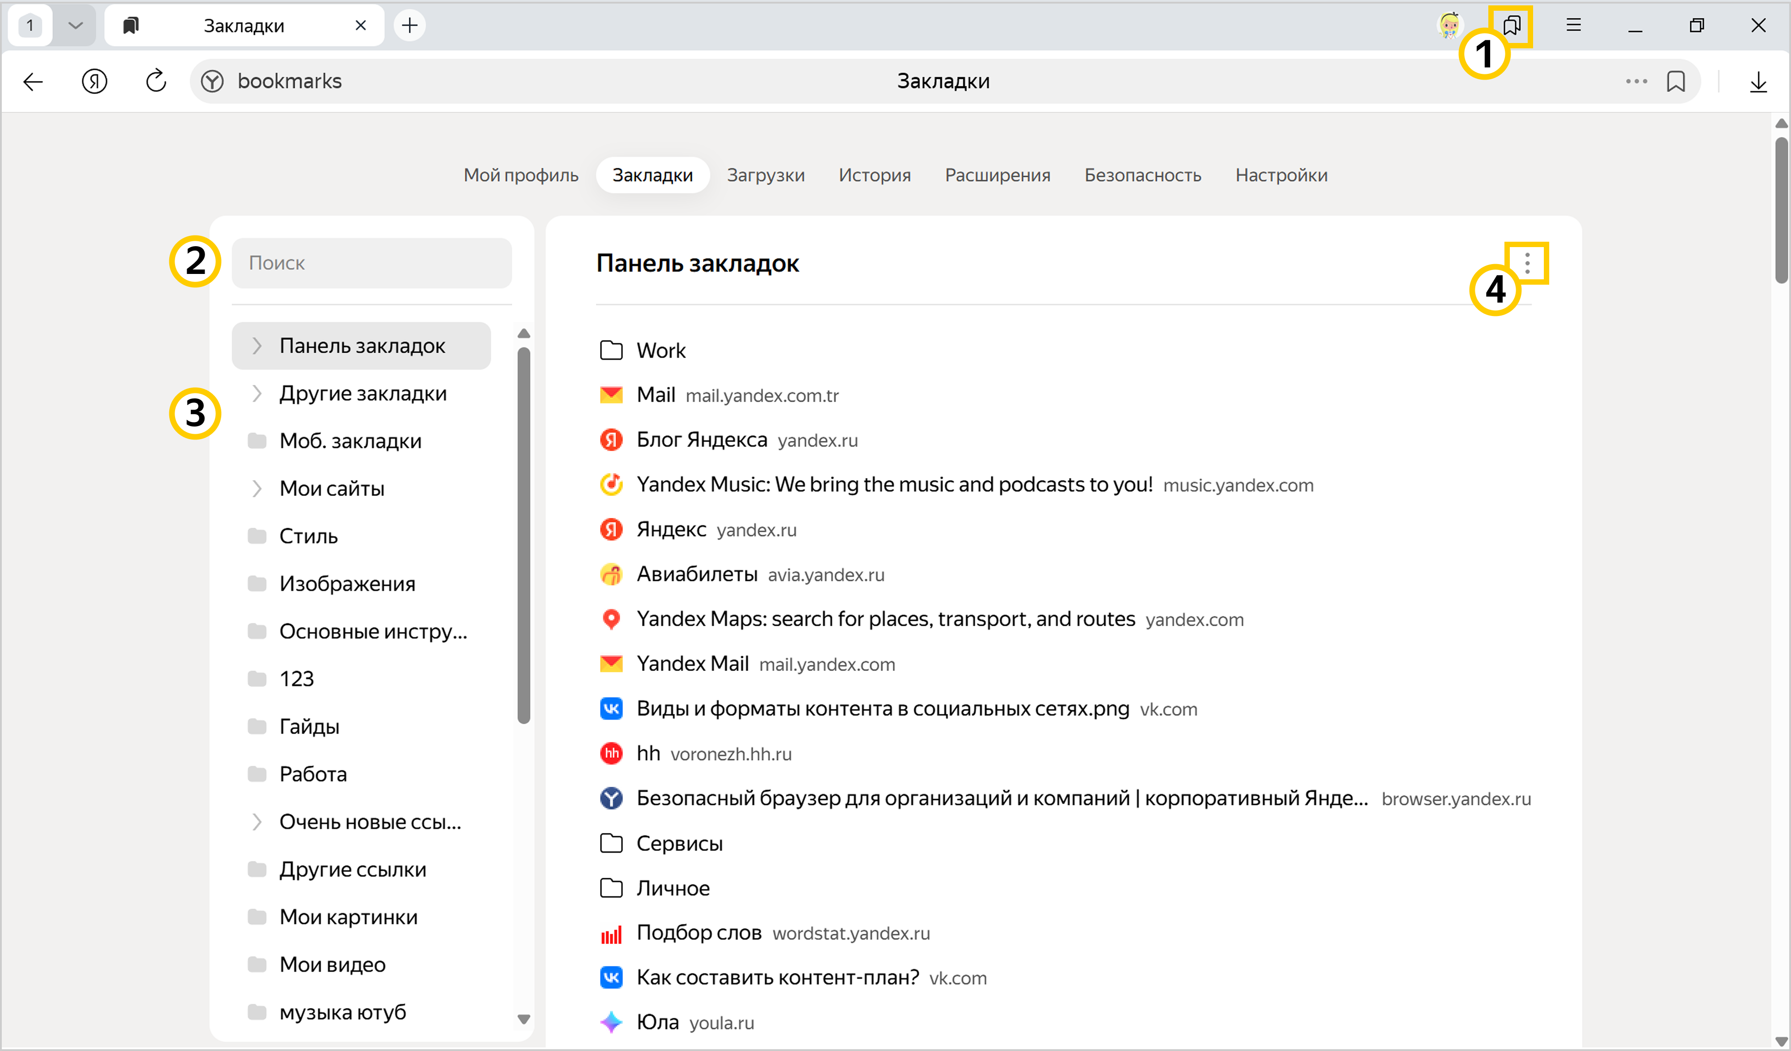Open three-dot menu beside Панель закладок heading

point(1527,263)
